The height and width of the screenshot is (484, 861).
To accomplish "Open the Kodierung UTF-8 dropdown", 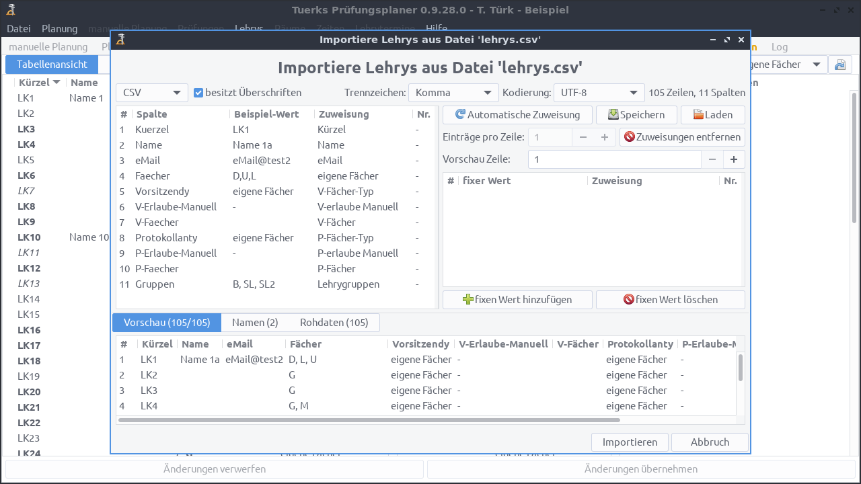I will point(598,92).
